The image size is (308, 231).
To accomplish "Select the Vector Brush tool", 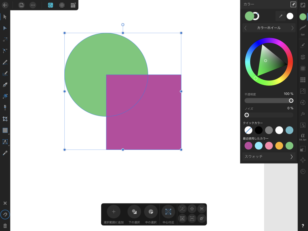I will click(x=5, y=73).
